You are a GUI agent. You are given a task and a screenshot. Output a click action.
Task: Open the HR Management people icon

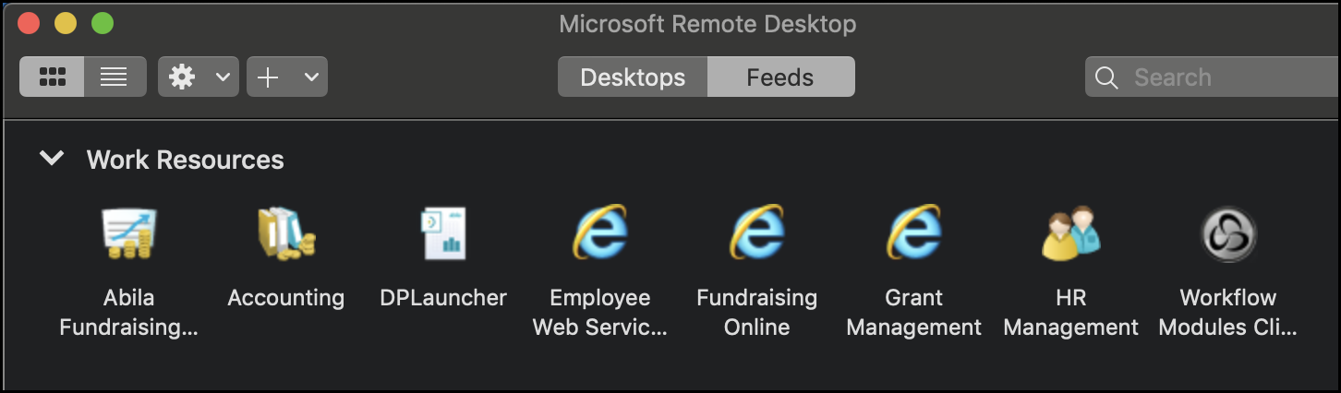point(1071,233)
